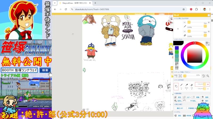Click the merge layers button
Image resolution: width=213 pixels, height=119 pixels.
178,97
